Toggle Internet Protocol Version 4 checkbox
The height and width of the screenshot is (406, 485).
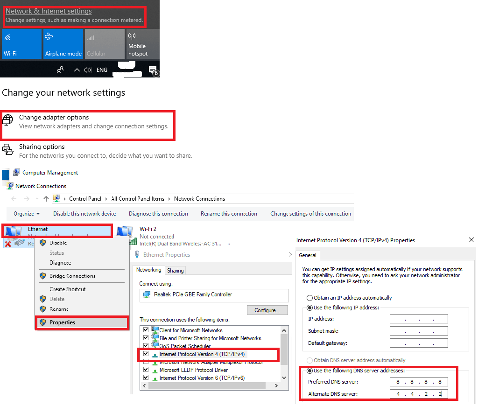[x=146, y=354]
